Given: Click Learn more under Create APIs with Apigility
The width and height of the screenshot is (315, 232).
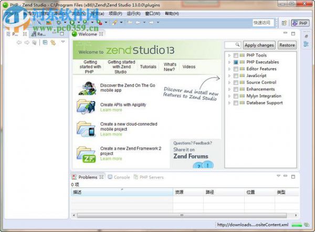Looking at the screenshot, I should point(111,110).
